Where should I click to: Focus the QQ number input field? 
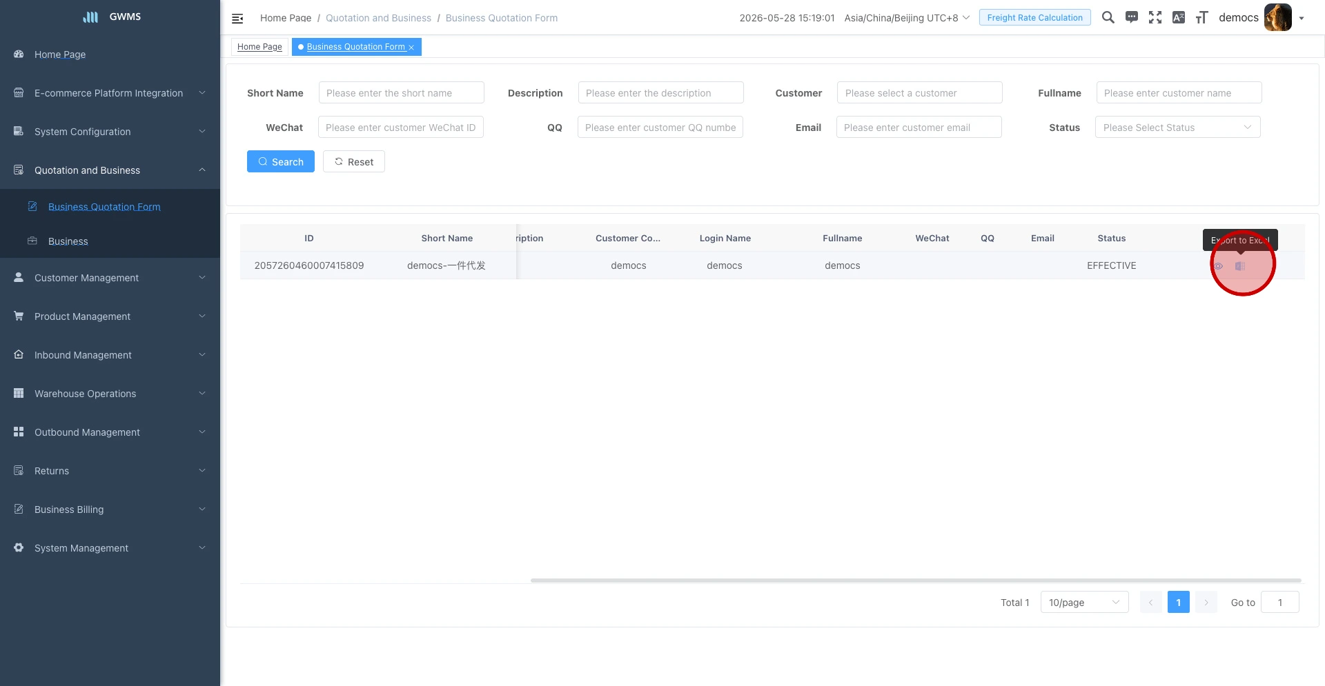[660, 128]
